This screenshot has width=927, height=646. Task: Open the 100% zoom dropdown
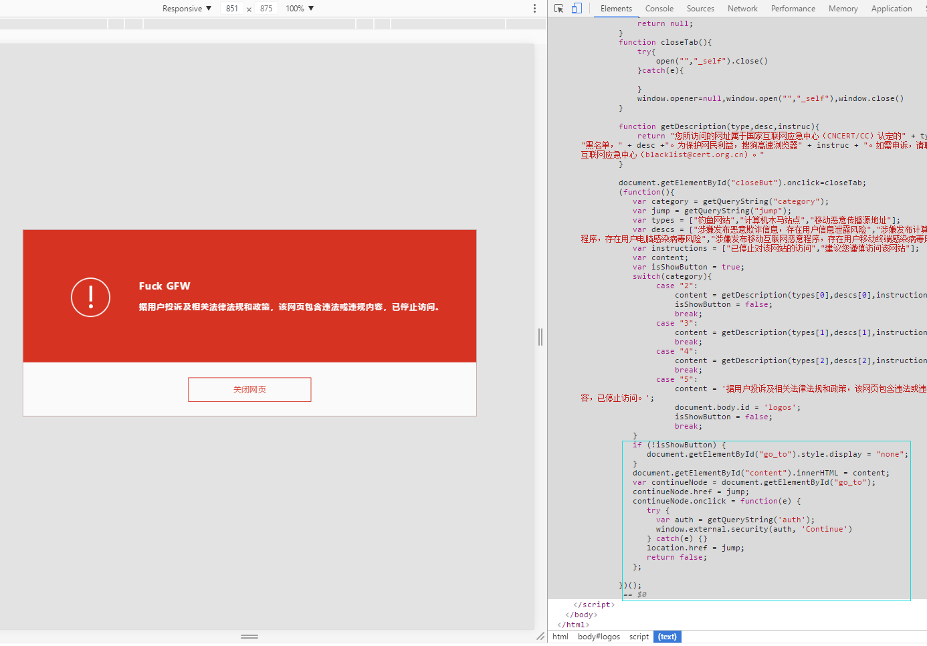pyautogui.click(x=300, y=9)
